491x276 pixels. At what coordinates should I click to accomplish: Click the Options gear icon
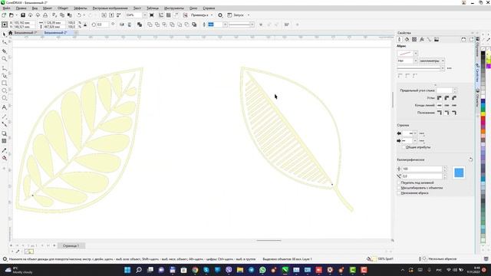220,15
